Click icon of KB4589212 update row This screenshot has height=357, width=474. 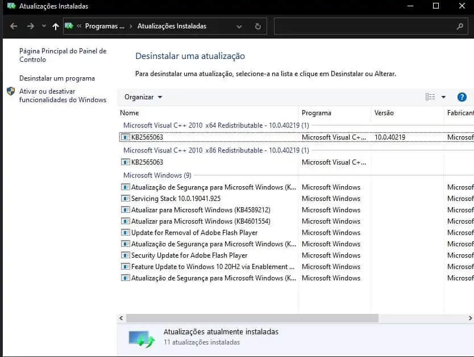(126, 210)
